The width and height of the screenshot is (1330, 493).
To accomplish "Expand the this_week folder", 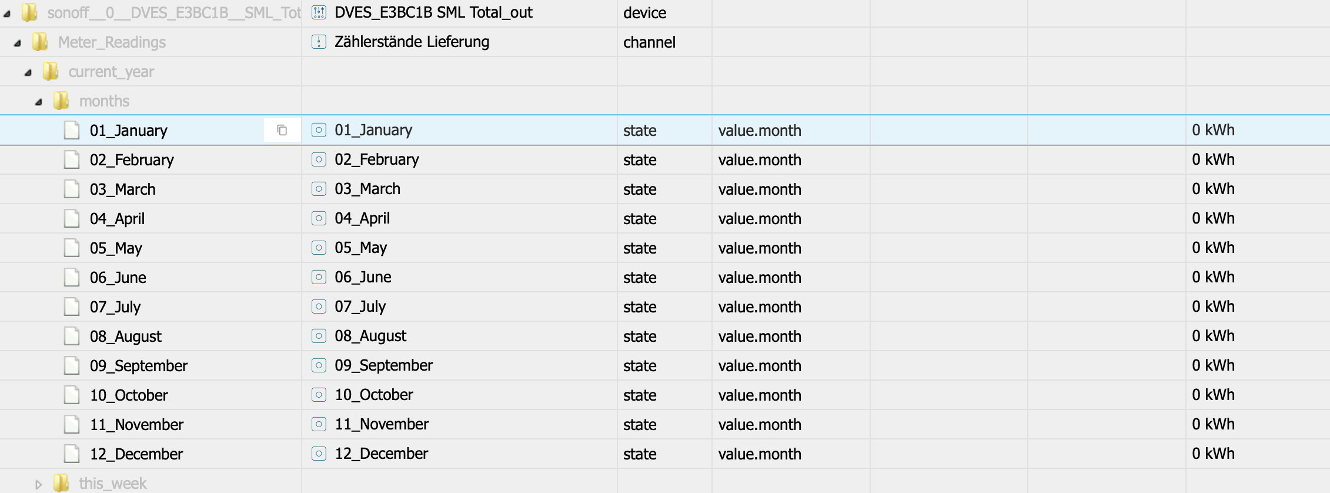I will pyautogui.click(x=39, y=484).
